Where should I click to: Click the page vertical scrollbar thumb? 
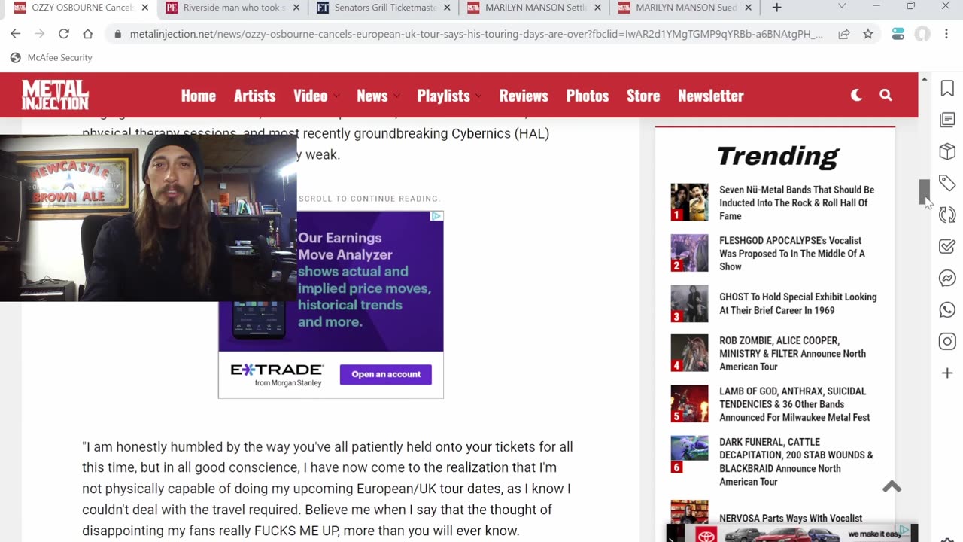click(924, 193)
